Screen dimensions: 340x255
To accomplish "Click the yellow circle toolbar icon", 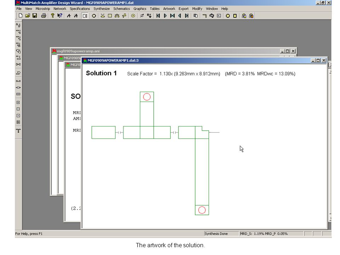I will pyautogui.click(x=228, y=16).
